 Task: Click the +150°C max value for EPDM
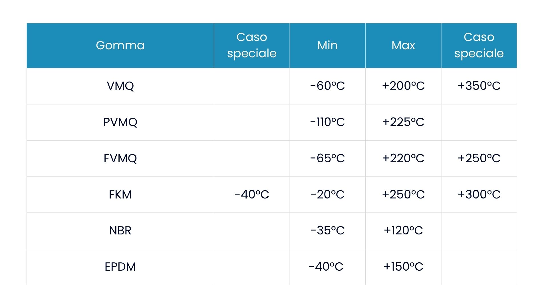[403, 267]
